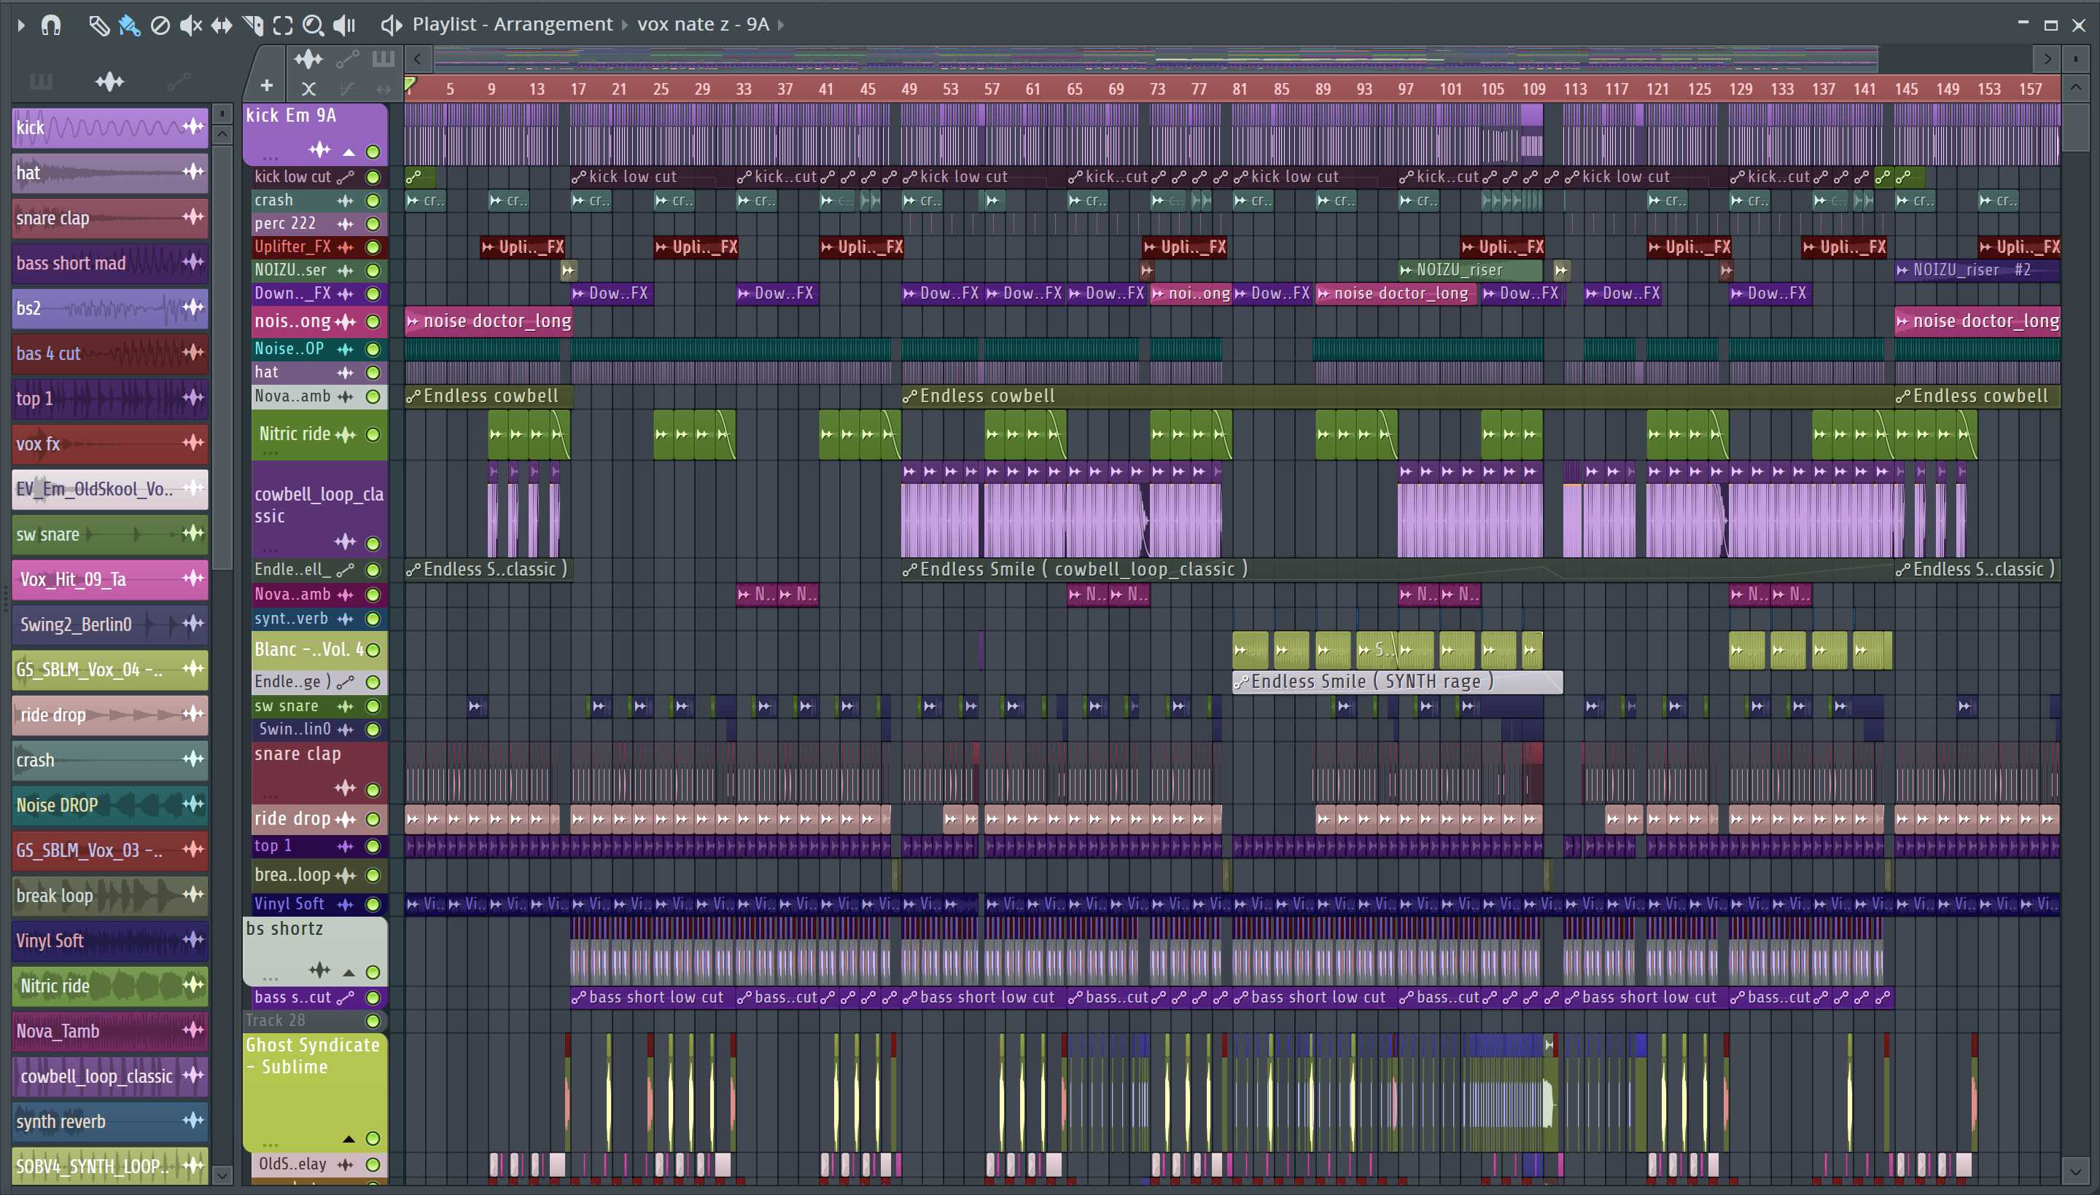Select the Playback scrub tool
This screenshot has height=1195, width=2100.
pos(344,26)
